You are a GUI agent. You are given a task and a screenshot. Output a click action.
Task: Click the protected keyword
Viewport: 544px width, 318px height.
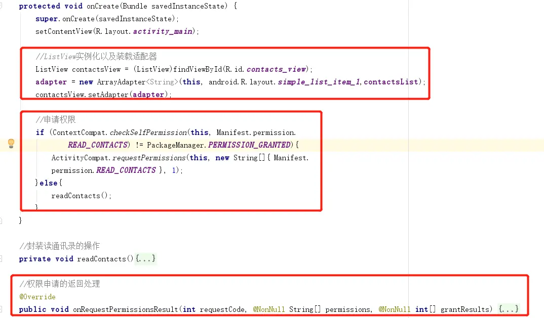pos(40,6)
